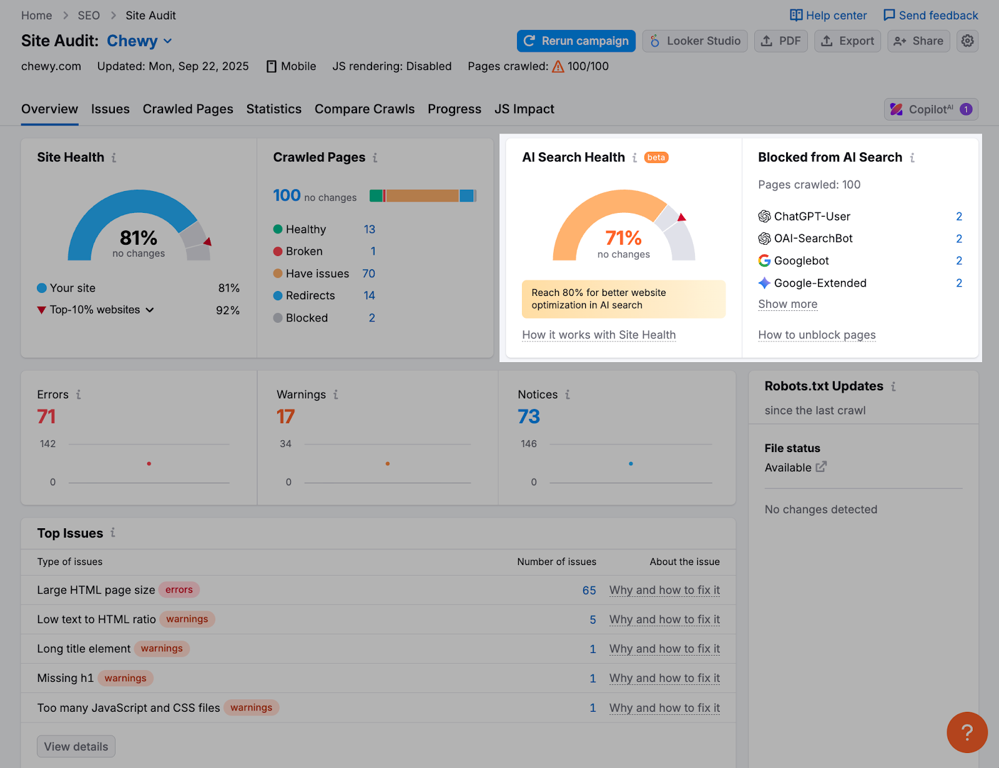This screenshot has width=999, height=768.
Task: Open the Copilot AI assistant
Action: point(930,109)
